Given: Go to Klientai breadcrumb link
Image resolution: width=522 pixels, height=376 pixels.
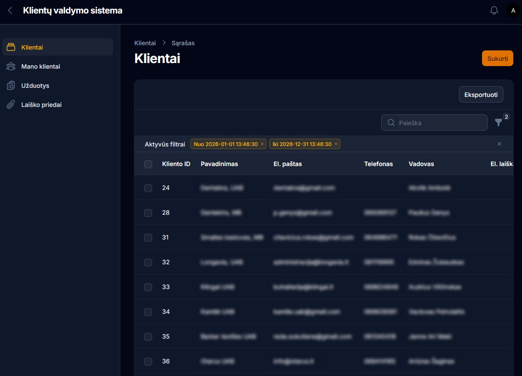Looking at the screenshot, I should (145, 43).
